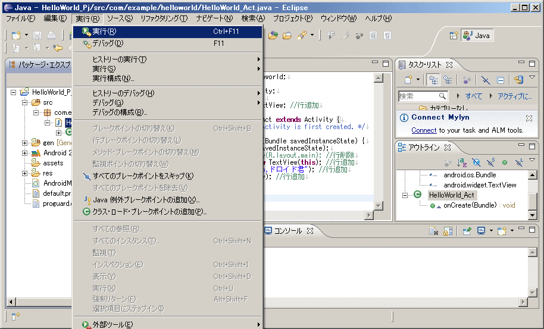Toggle すべてのブレークポイントをスキップ menu item
The image size is (544, 329).
[x=168, y=176]
